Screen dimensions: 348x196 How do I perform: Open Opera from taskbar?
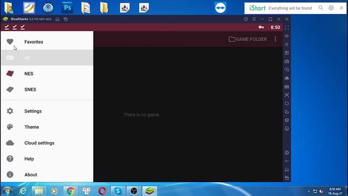pos(102,191)
